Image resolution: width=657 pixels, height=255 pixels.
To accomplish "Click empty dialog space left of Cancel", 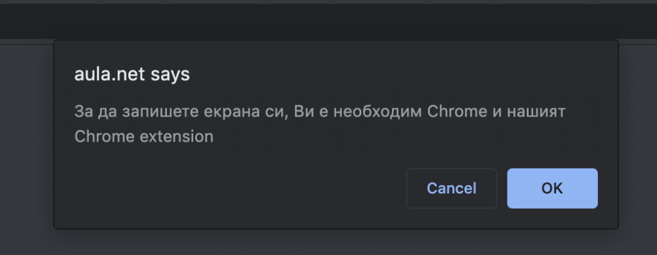I will click(235, 188).
